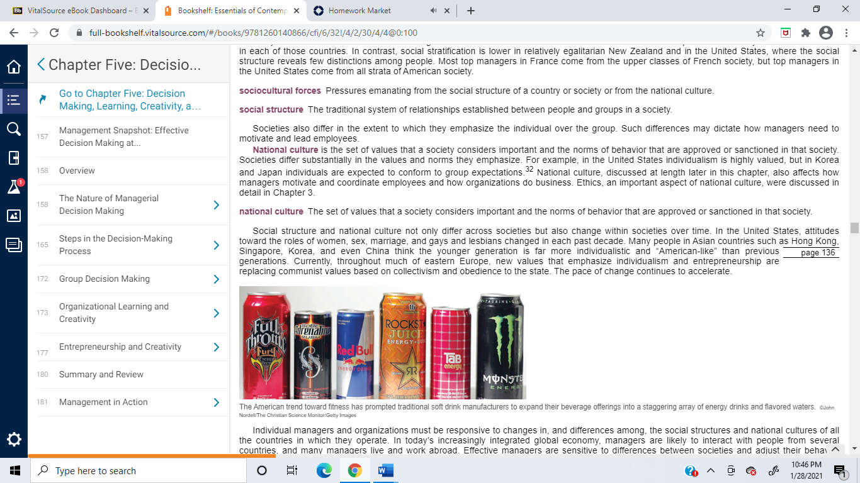The height and width of the screenshot is (483, 860).
Task: Select the Bookshelf: Essentials tab
Action: coord(230,11)
